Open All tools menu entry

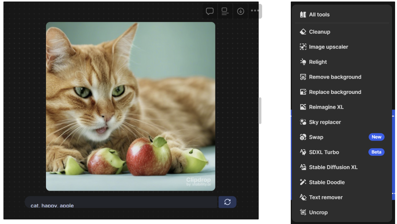pos(319,15)
